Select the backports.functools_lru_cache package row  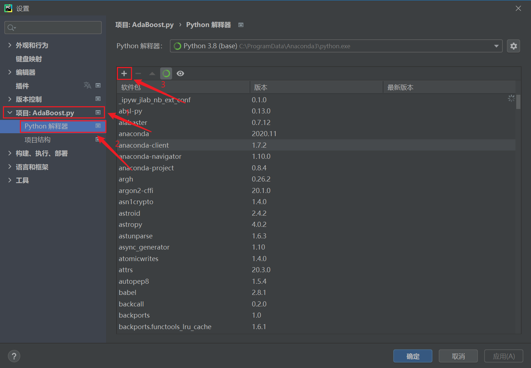316,327
